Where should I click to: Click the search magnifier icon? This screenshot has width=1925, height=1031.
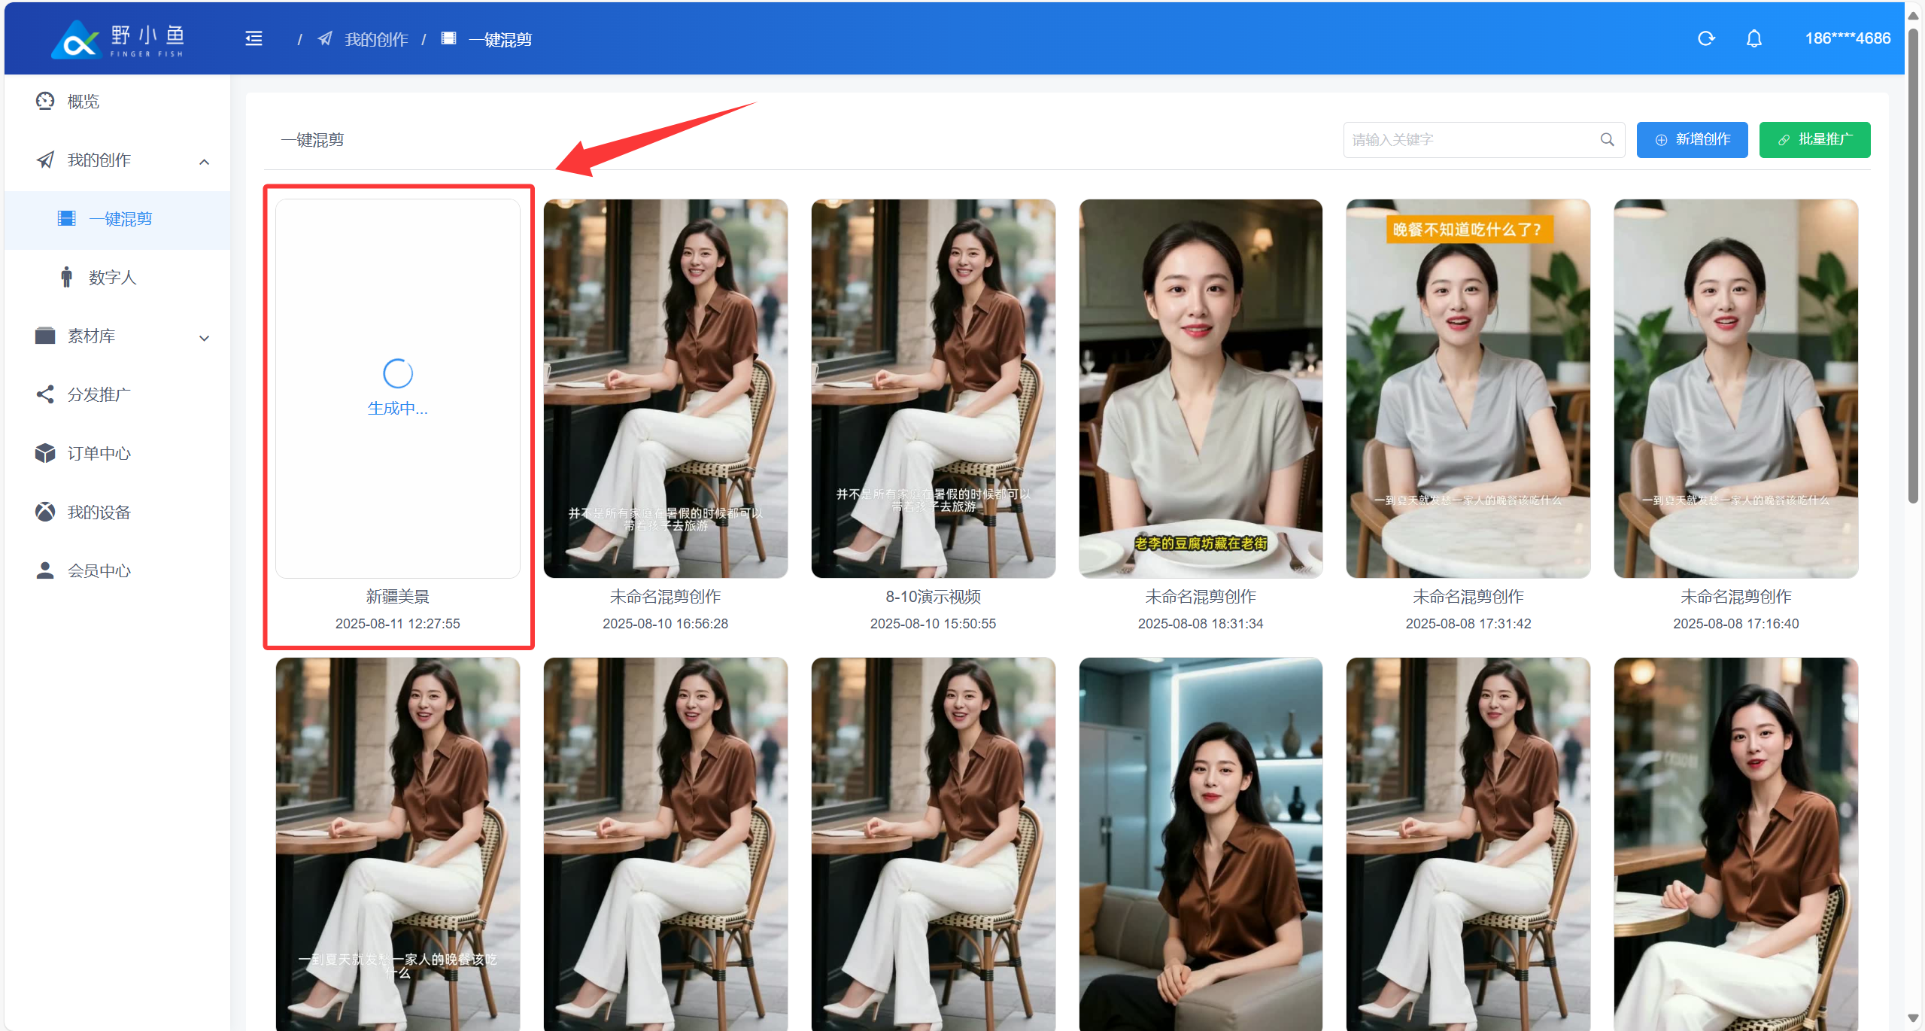(1607, 139)
